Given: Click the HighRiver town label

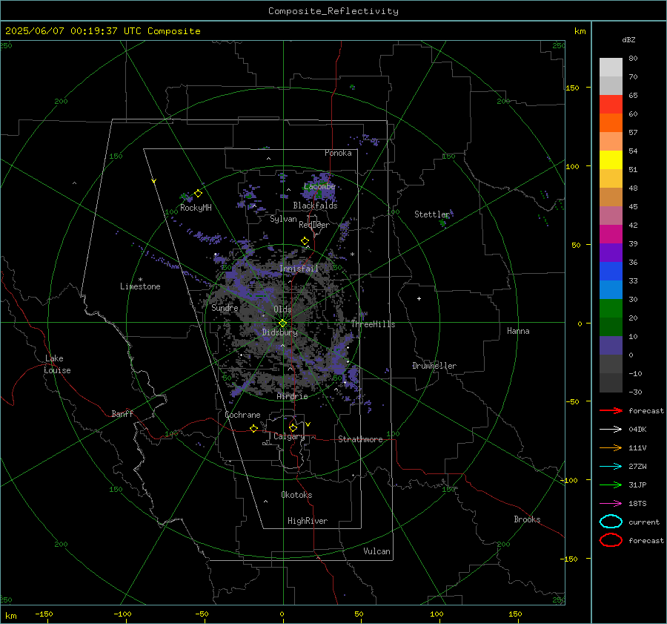Looking at the screenshot, I should [307, 521].
